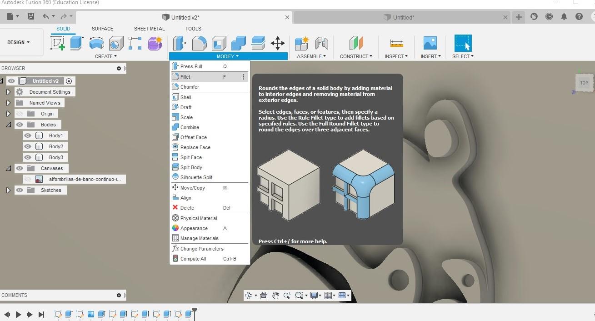Image resolution: width=595 pixels, height=321 pixels.
Task: Expand the Document Settings node
Action: [8, 92]
